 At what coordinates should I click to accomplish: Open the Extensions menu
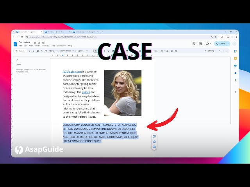tap(62, 46)
